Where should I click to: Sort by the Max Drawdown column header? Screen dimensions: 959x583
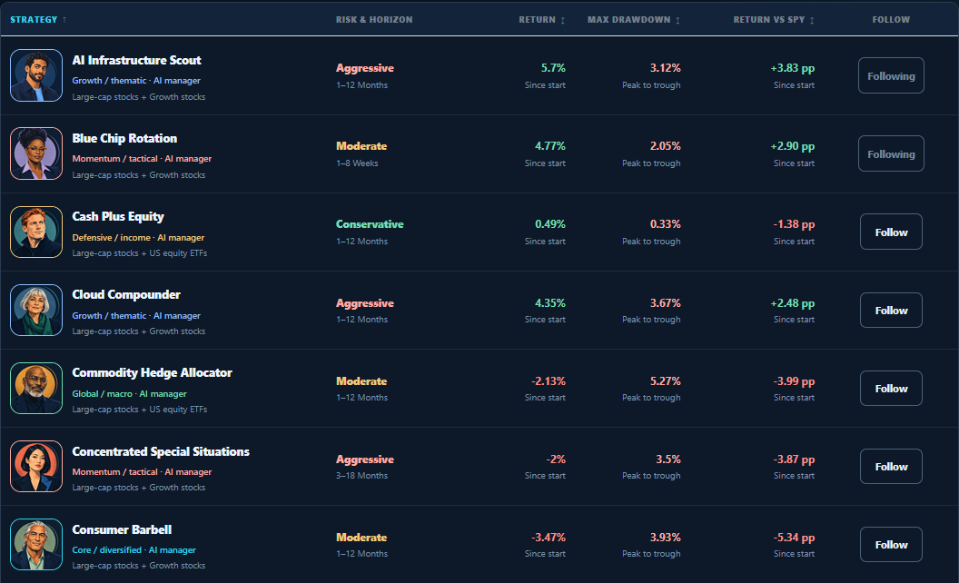pos(634,20)
